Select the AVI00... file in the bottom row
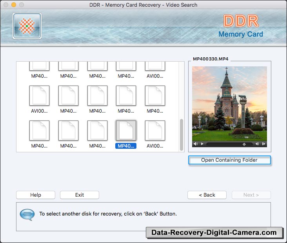The height and width of the screenshot is (243, 287). click(x=155, y=130)
